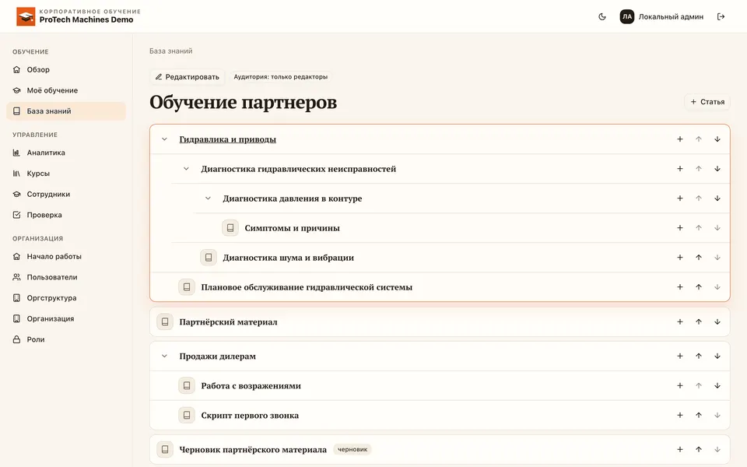Open Диагностика шума и вибрации article
This screenshot has height=467, width=747.
(x=288, y=258)
